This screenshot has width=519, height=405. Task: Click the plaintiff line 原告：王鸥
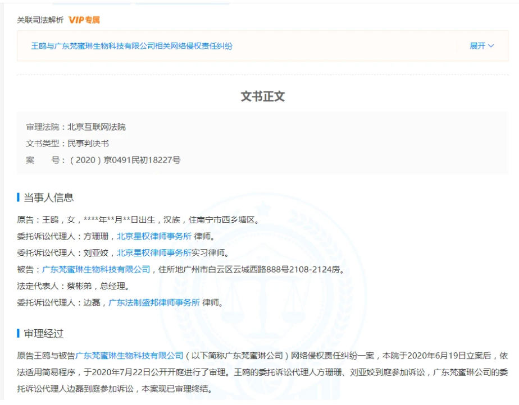[x=138, y=220]
